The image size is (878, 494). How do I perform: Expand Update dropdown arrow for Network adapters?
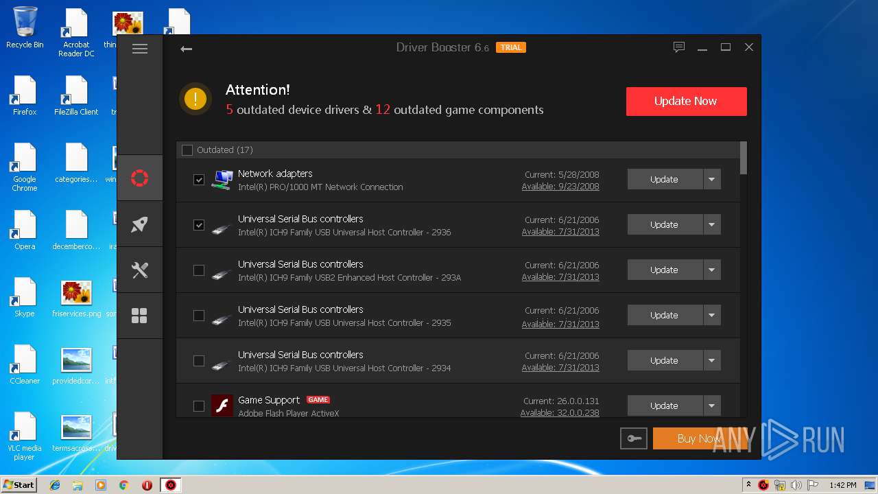[712, 179]
